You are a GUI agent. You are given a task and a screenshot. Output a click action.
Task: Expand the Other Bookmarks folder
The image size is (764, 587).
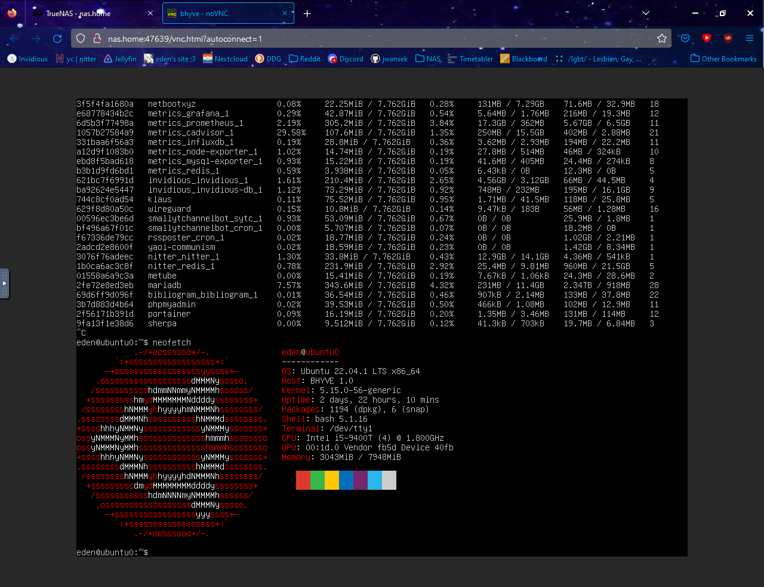tap(723, 58)
